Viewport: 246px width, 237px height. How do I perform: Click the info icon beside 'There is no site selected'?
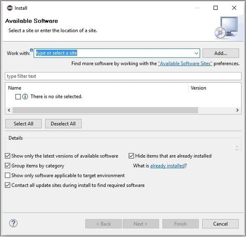(x=25, y=97)
